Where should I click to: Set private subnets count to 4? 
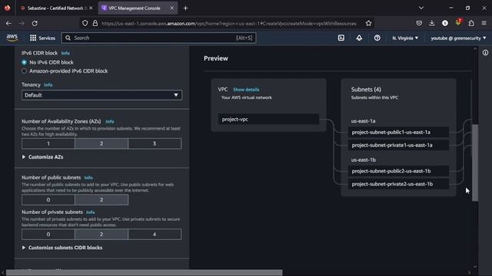[155, 234]
